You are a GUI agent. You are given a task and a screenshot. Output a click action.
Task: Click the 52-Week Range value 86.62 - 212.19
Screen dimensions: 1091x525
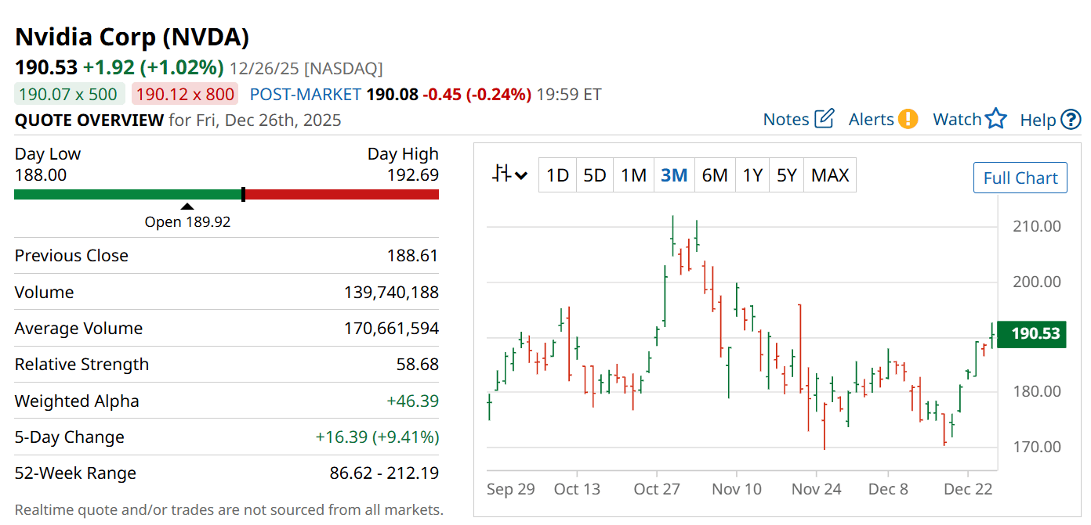(x=385, y=473)
